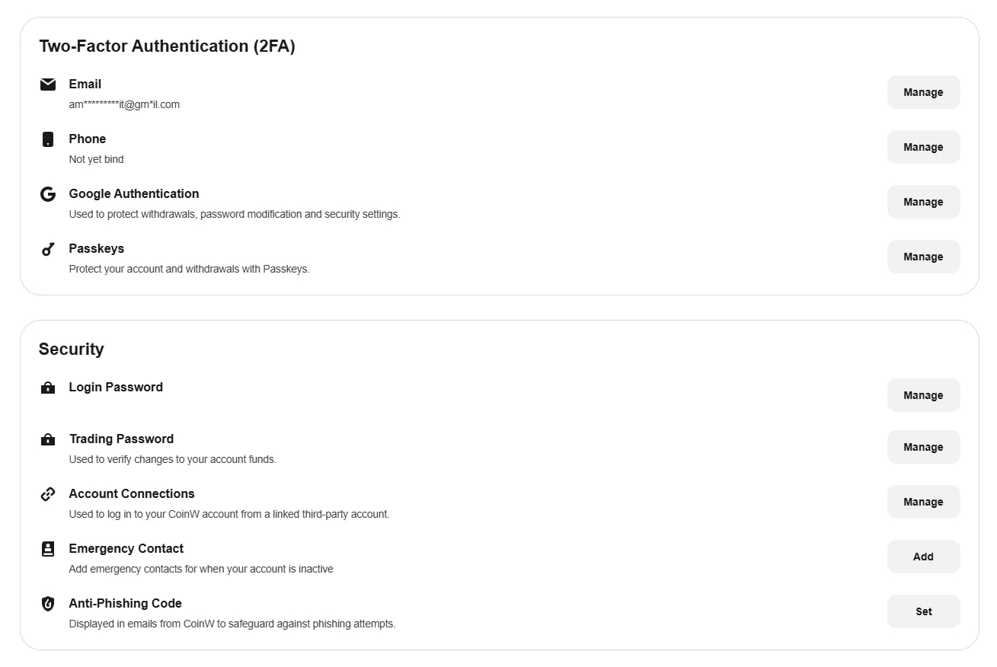Click the Login Password lock icon
This screenshot has height=667, width=997.
[x=48, y=388]
